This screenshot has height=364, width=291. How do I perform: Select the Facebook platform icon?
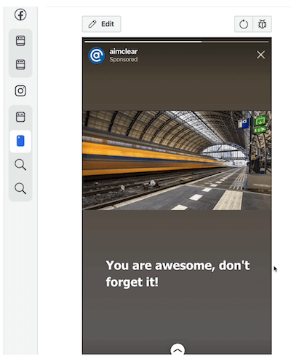(20, 15)
